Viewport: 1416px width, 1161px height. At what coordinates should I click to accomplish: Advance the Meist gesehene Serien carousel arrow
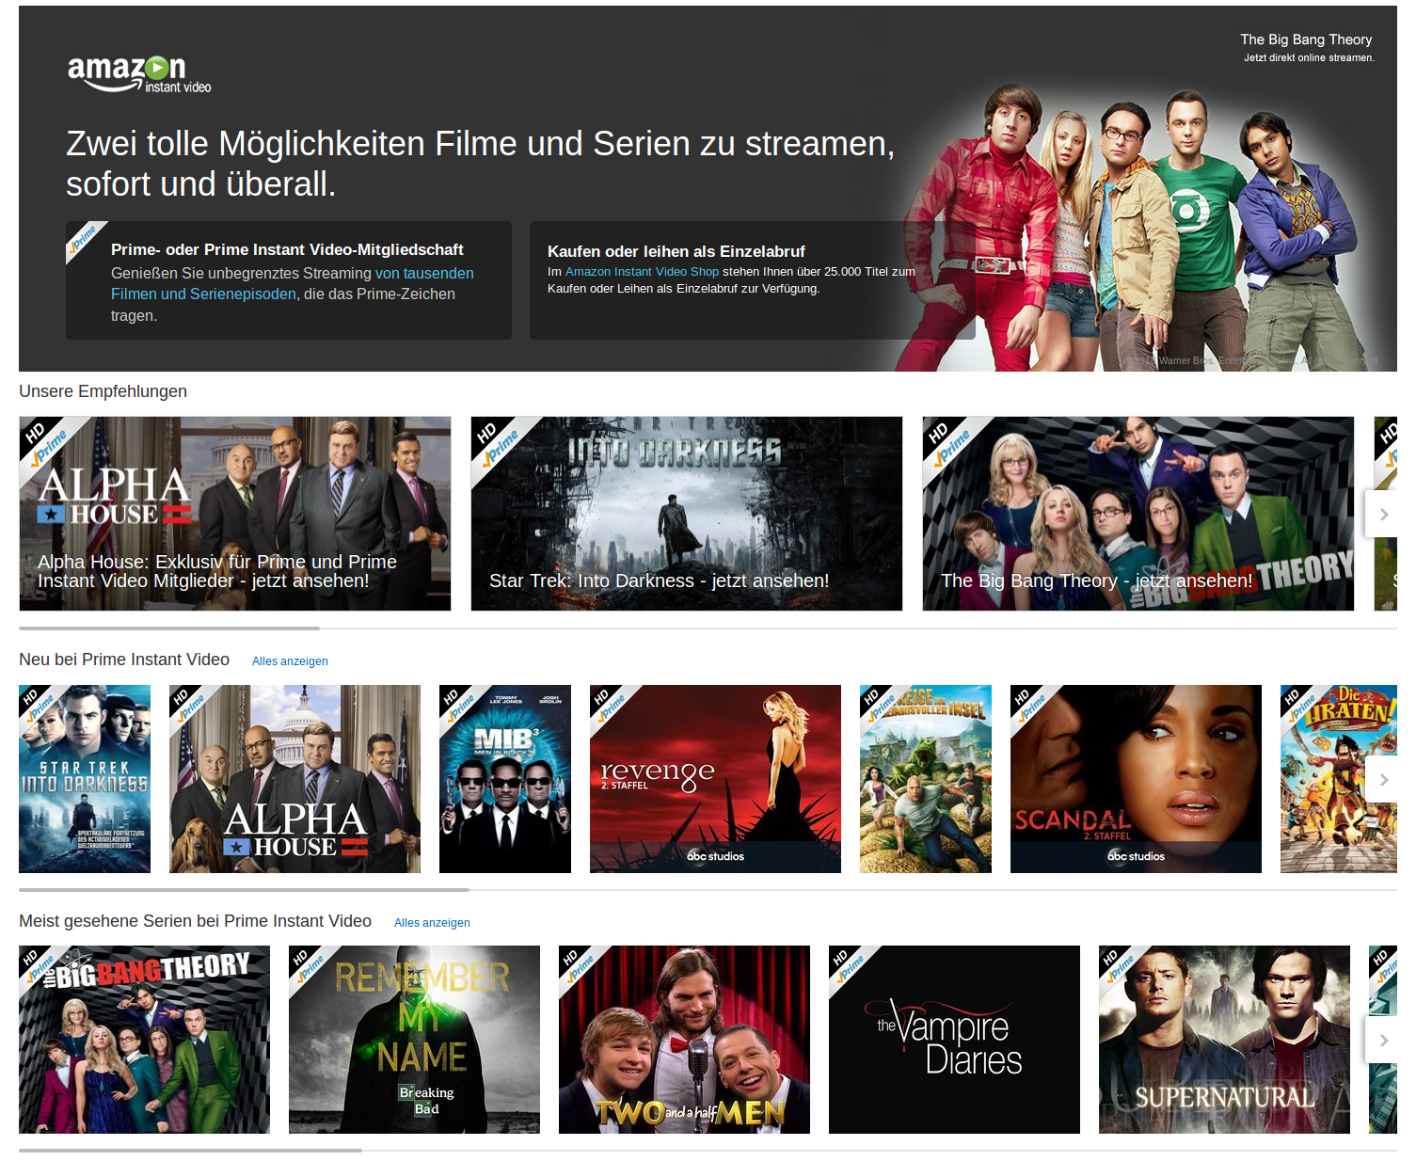pos(1382,1041)
